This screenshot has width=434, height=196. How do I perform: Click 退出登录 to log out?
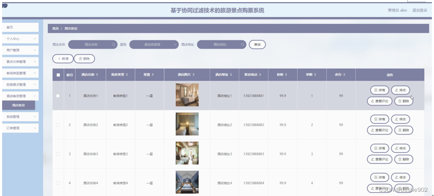click(420, 10)
